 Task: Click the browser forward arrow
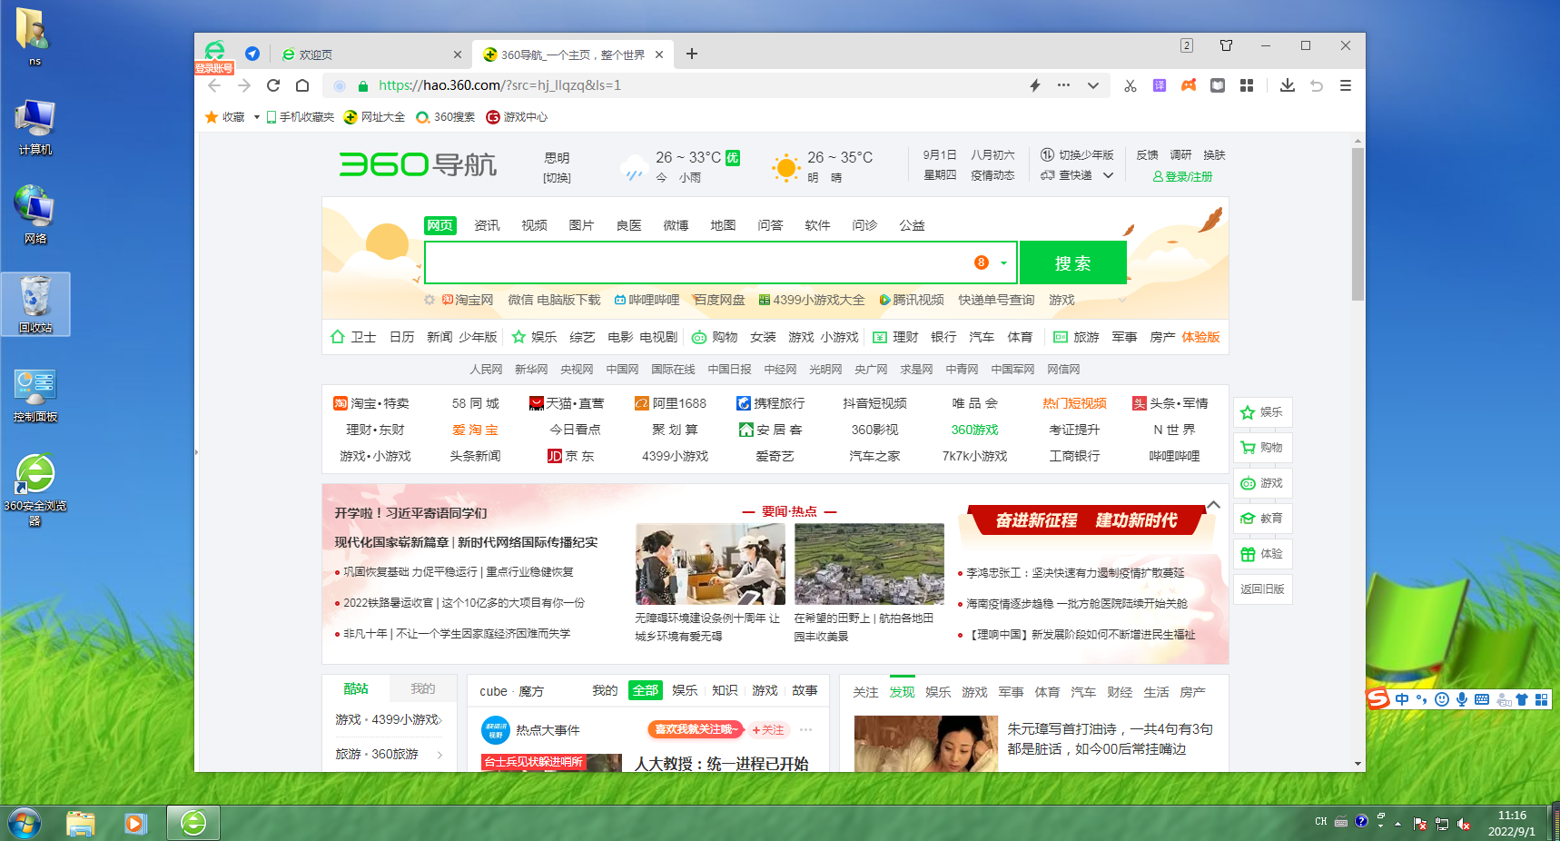(x=244, y=85)
